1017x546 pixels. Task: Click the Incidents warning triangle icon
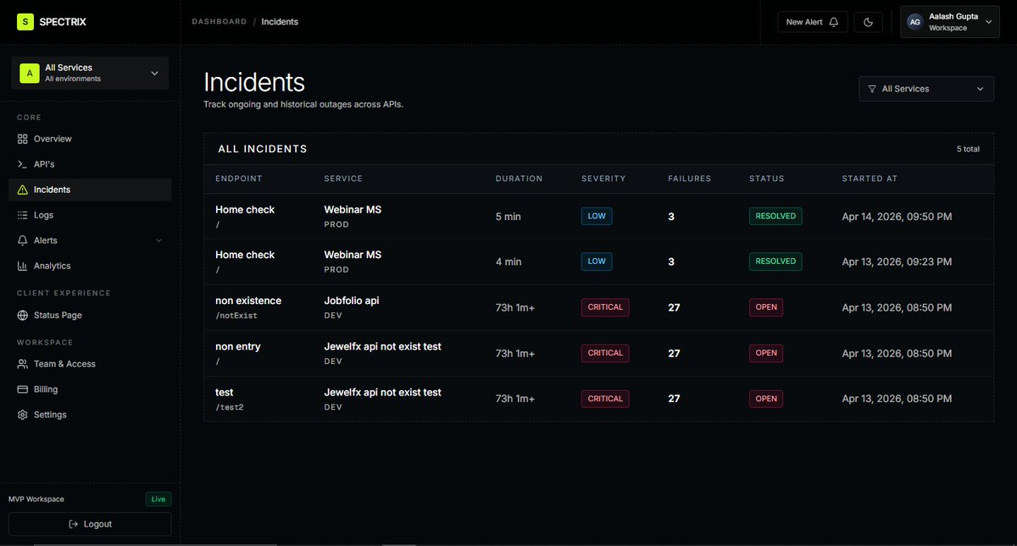pos(23,190)
